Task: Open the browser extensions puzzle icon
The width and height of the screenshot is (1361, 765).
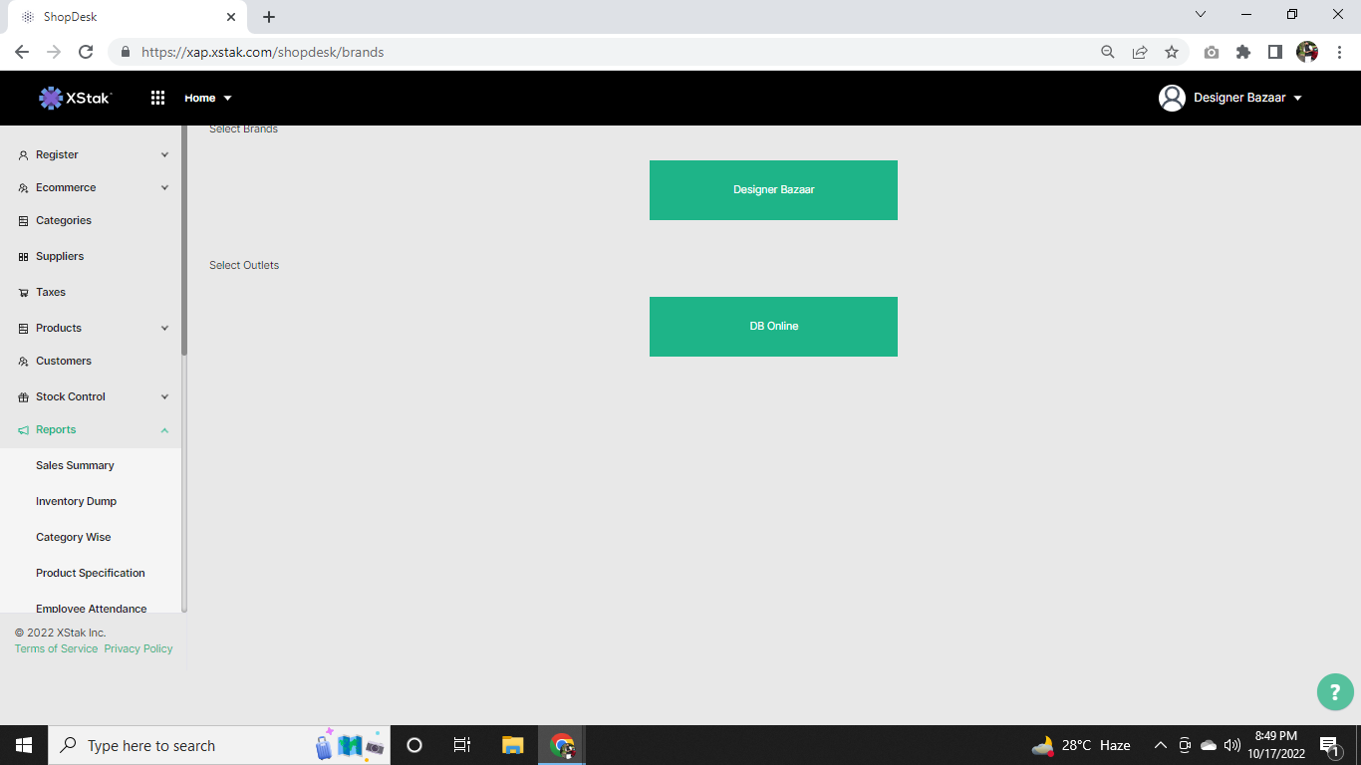Action: 1243,52
